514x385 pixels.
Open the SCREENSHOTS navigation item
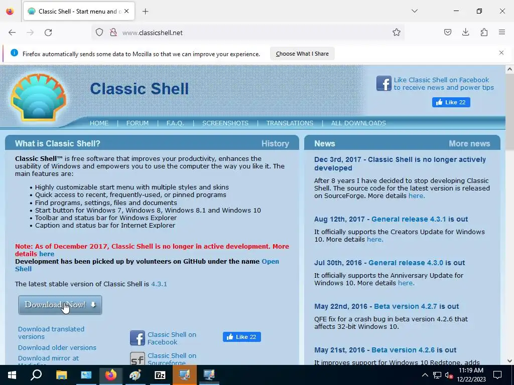coord(225,123)
